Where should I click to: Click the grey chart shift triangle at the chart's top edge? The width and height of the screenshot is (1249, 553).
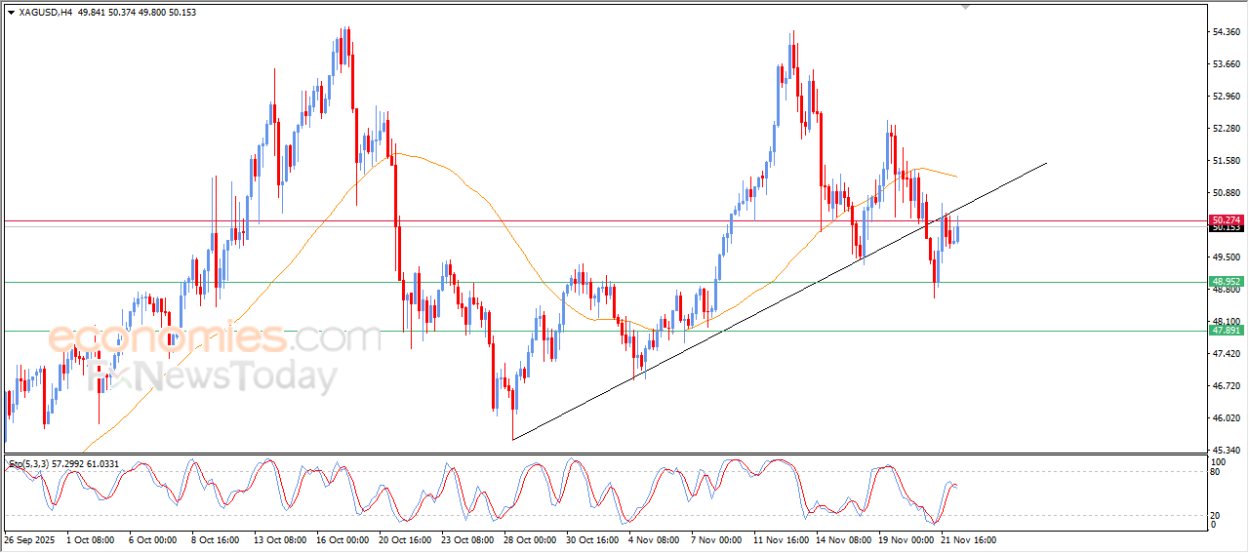(966, 7)
